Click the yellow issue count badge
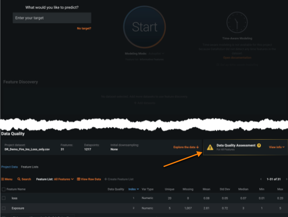 coord(259,145)
